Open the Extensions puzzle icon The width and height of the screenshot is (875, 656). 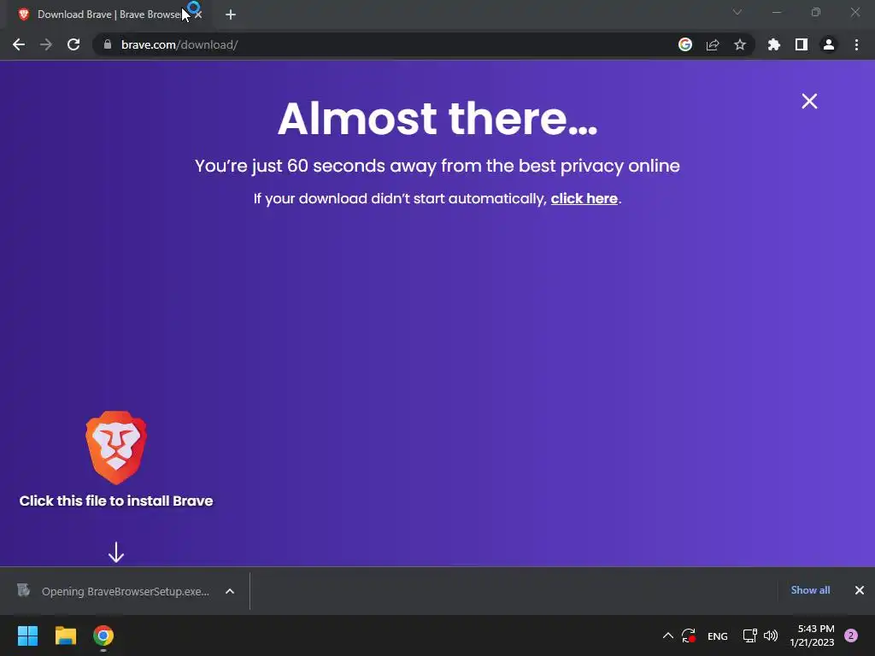coord(774,44)
